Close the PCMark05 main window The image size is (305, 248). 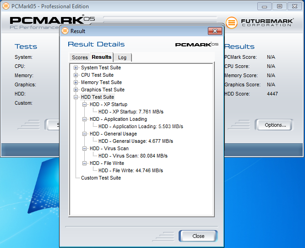point(294,6)
